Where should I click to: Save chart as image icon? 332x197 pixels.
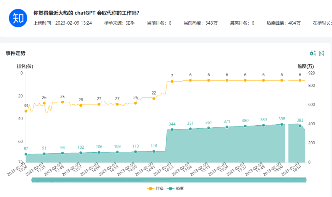[x=322, y=54]
